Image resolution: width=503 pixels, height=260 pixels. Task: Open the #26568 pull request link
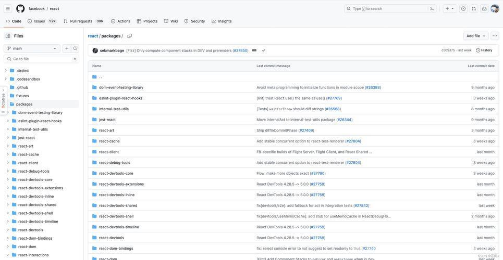[x=333, y=109]
